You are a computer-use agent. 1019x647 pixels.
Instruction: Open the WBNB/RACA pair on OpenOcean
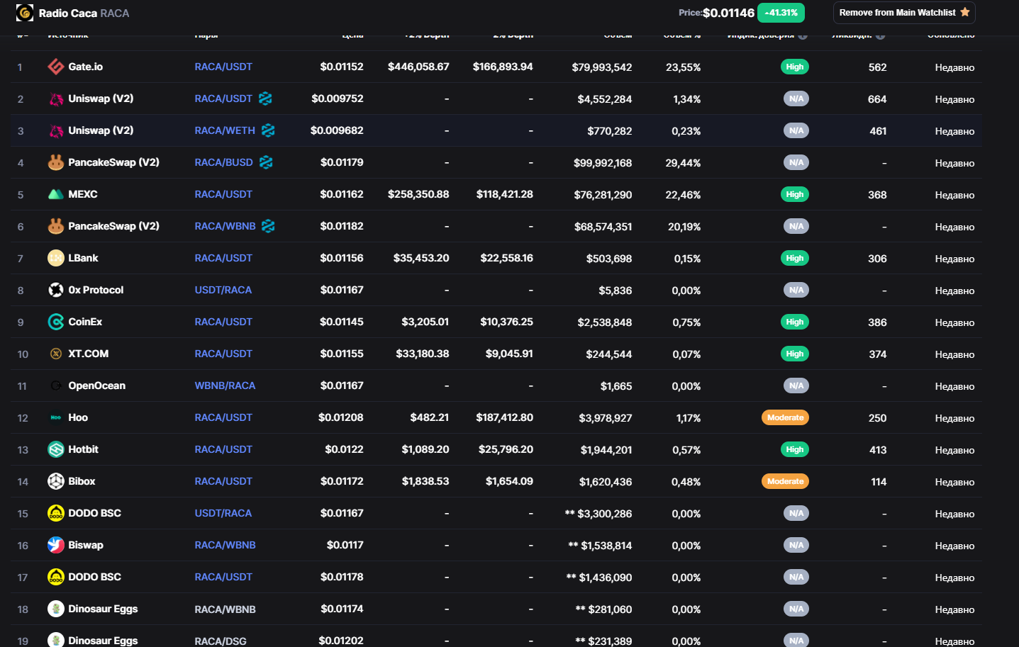click(x=225, y=386)
